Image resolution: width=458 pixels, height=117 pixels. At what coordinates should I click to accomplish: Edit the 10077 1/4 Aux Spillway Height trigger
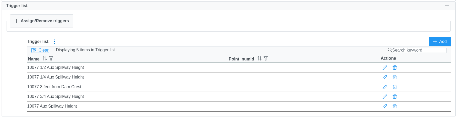385,77
